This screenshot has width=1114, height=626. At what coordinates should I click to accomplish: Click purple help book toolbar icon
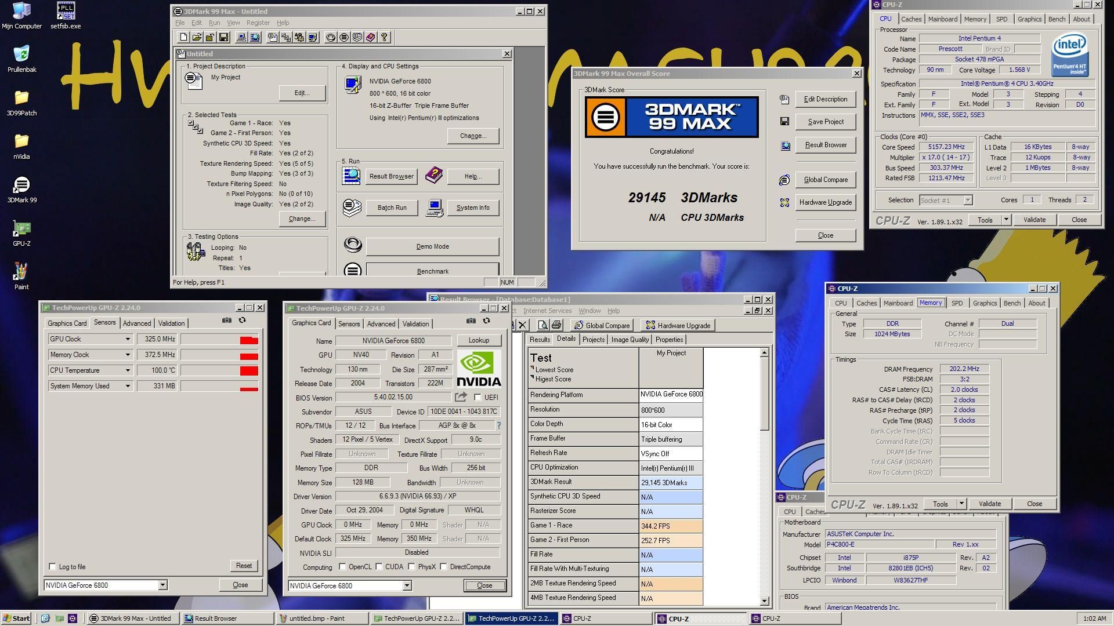point(371,38)
